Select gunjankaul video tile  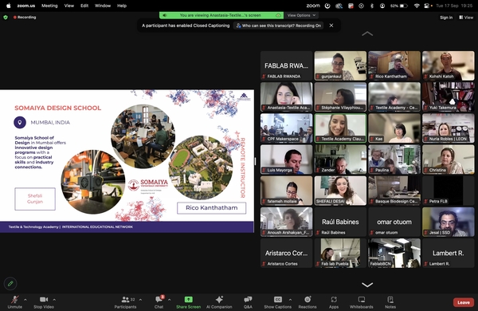click(x=340, y=65)
